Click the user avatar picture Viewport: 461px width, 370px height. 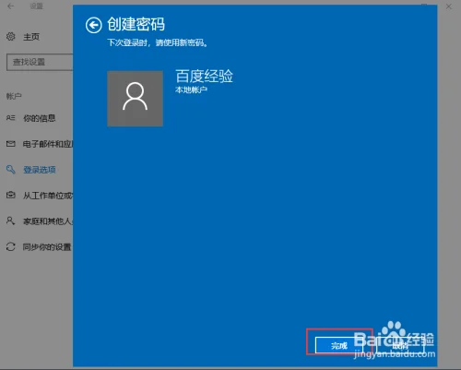point(135,99)
